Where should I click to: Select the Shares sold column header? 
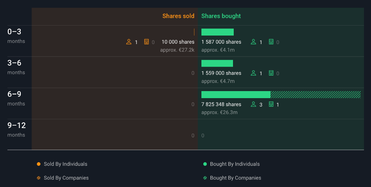[x=178, y=16]
